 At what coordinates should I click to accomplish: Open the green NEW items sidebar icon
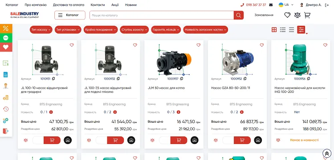[x=6, y=38]
